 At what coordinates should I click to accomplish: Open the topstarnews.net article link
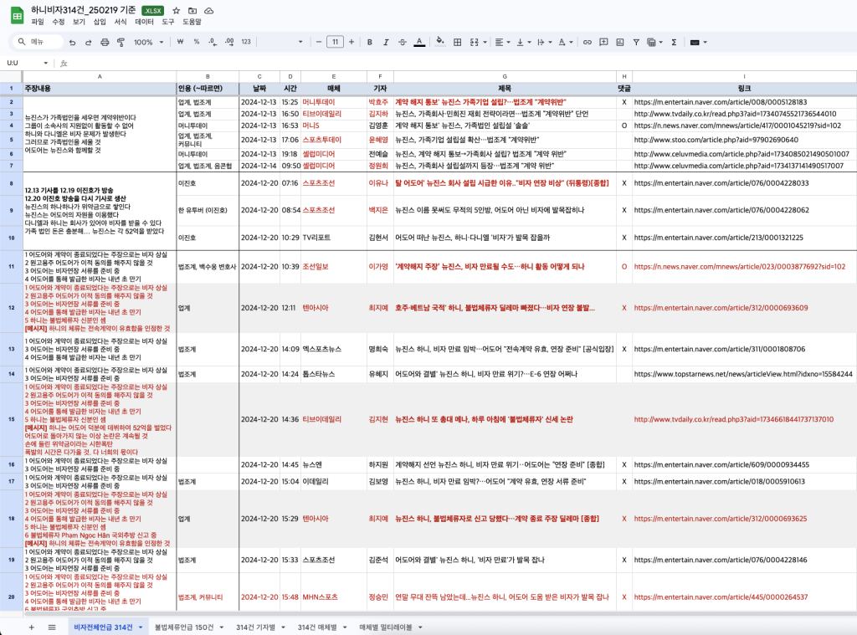(x=743, y=374)
